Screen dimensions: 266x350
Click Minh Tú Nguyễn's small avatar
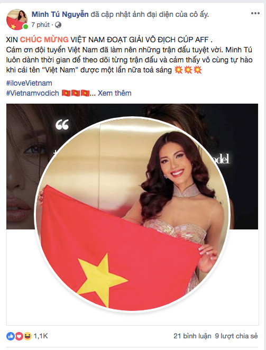(17, 20)
